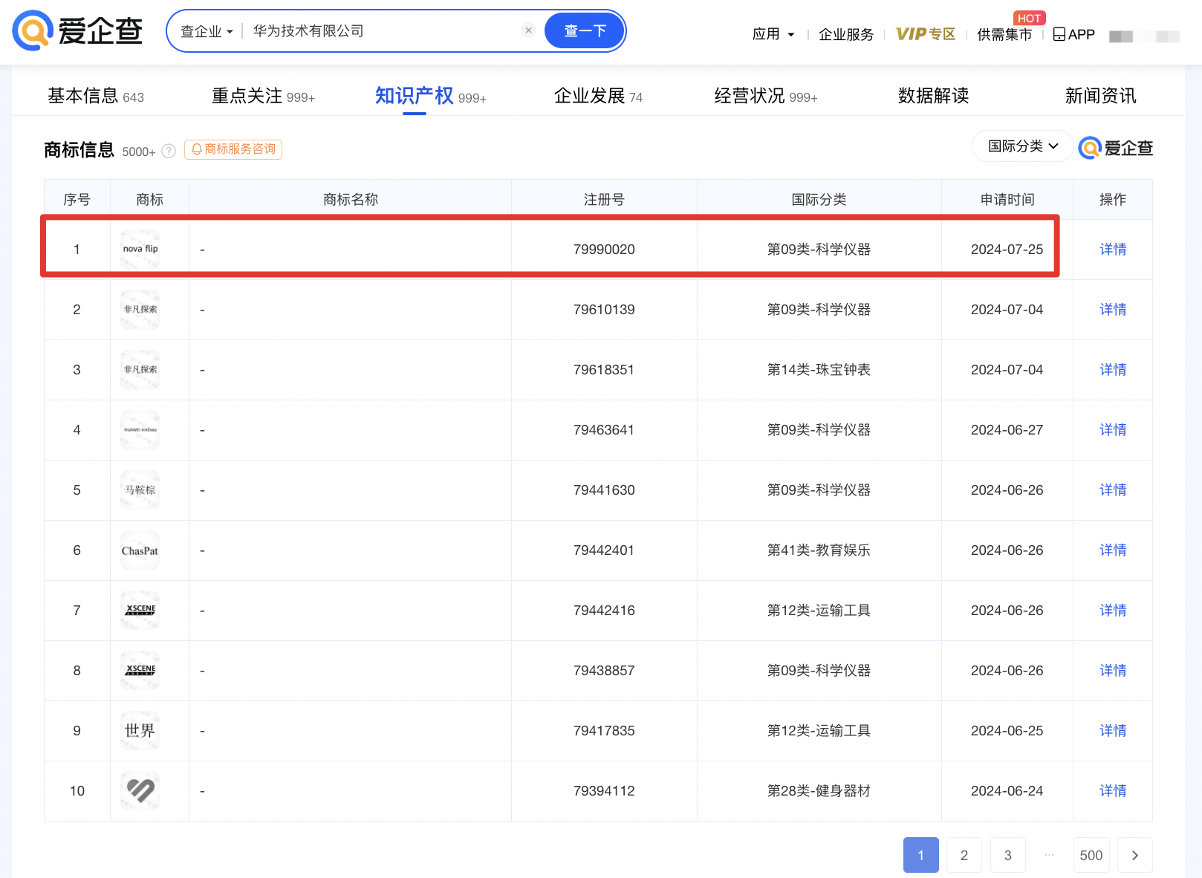Select the 知识产权 tab
1202x878 pixels.
coord(430,96)
